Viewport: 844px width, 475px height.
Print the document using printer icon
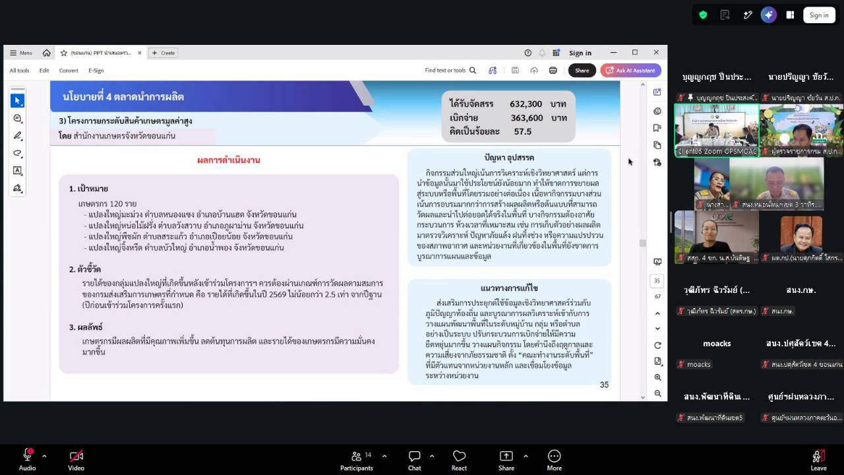[553, 71]
